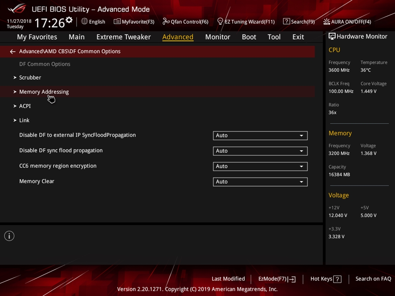Open Qfan Control(F6) fan icon

coord(166,21)
